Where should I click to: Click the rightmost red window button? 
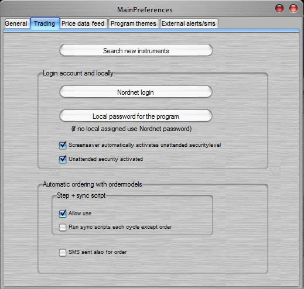click(293, 8)
